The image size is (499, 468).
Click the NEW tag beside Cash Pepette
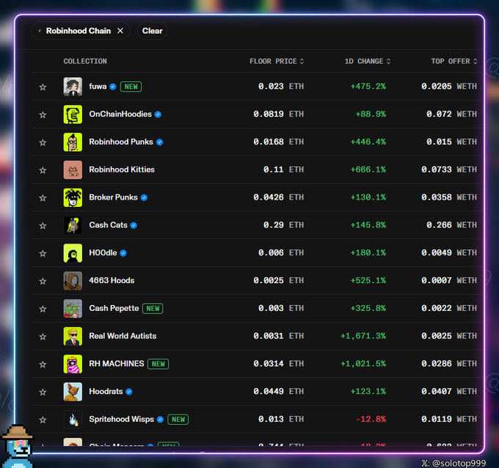(x=153, y=308)
